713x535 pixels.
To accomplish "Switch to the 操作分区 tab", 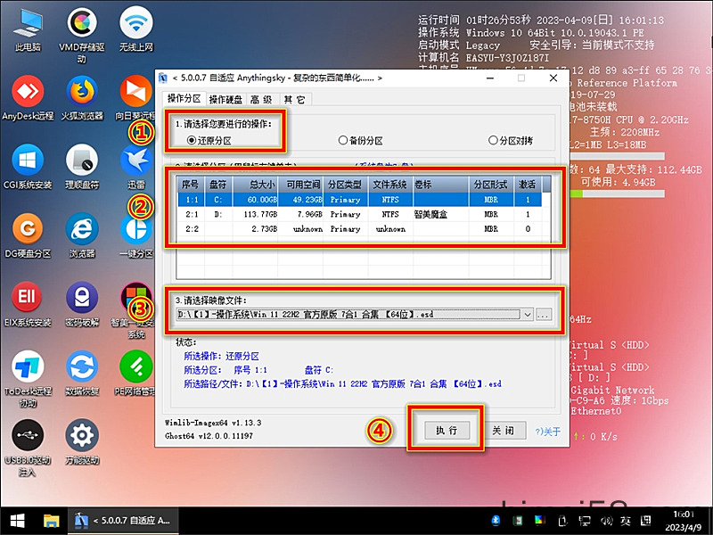I will [184, 98].
